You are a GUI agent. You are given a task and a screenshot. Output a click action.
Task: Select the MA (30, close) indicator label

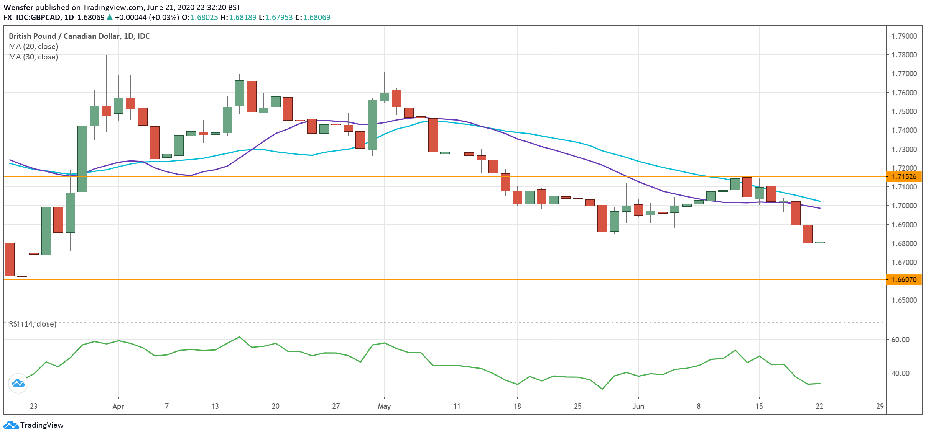[33, 57]
